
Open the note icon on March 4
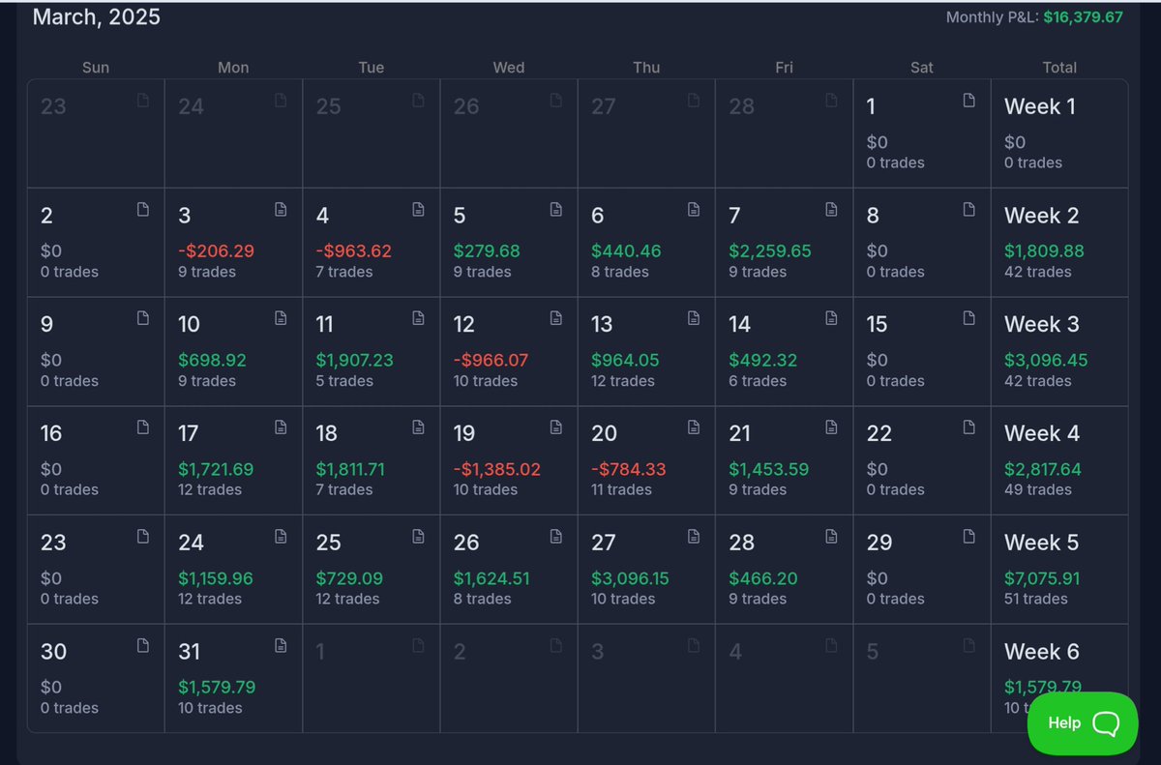(x=418, y=209)
